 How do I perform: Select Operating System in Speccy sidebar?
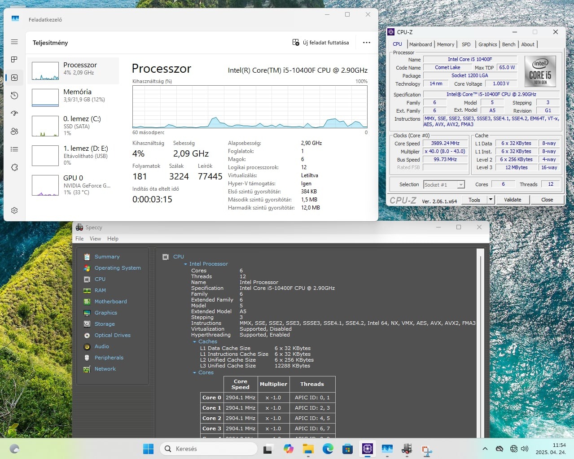point(118,268)
